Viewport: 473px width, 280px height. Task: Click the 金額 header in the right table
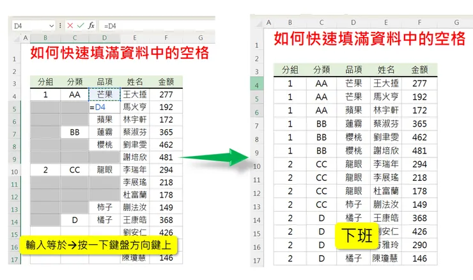pyautogui.click(x=419, y=70)
